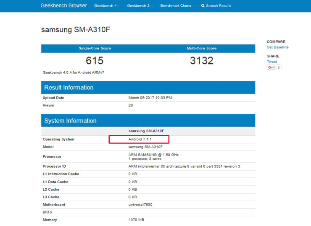The height and width of the screenshot is (226, 311).
Task: Select the Geekbench 4.0.4 for Android ARMv7 text
Action: pos(74,73)
